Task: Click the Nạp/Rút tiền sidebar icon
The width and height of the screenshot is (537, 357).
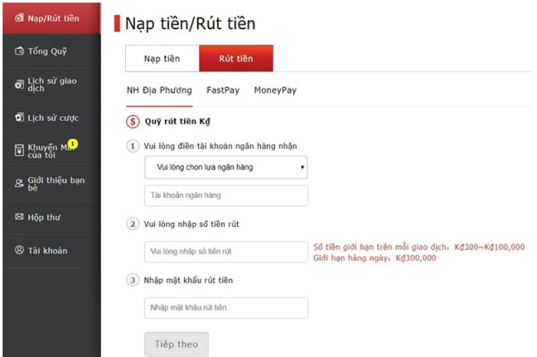Action: pos(19,18)
